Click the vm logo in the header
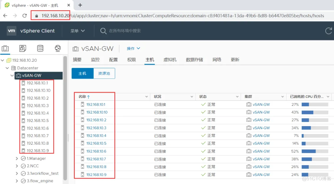This screenshot has height=184, width=334. pyautogui.click(x=11, y=31)
